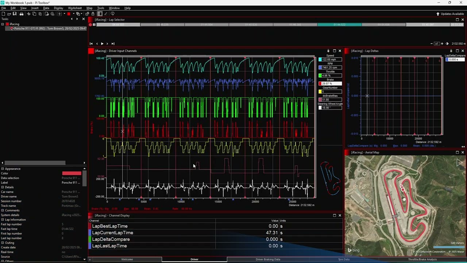
Task: Click the tag labels toolbar icon
Action: 78,14
